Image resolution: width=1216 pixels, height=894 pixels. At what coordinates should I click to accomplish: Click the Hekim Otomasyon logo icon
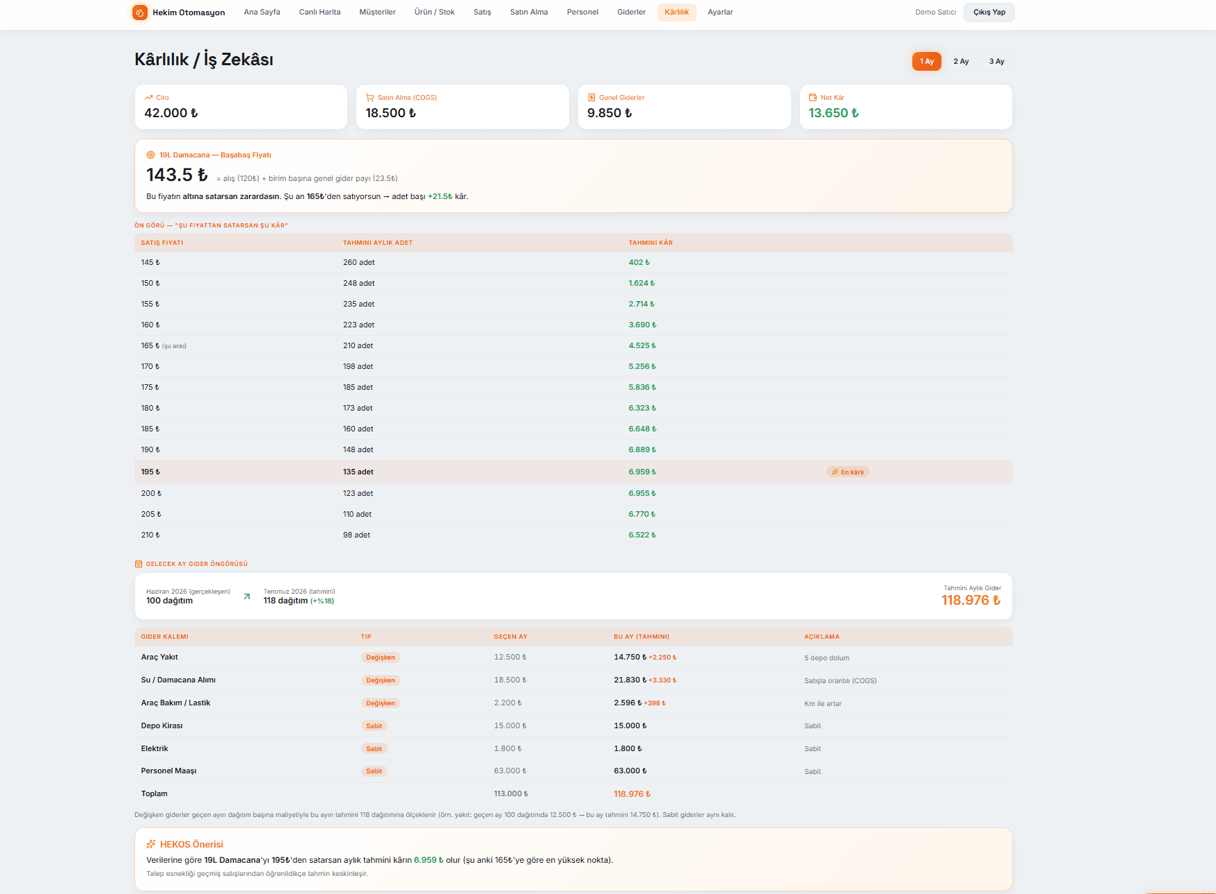140,12
